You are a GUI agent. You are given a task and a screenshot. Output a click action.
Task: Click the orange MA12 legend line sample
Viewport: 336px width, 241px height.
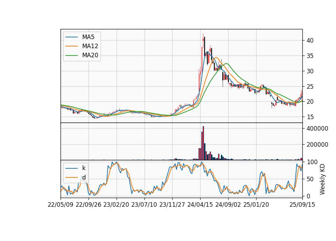point(71,46)
